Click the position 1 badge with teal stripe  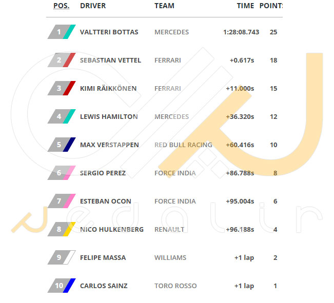click(x=62, y=32)
